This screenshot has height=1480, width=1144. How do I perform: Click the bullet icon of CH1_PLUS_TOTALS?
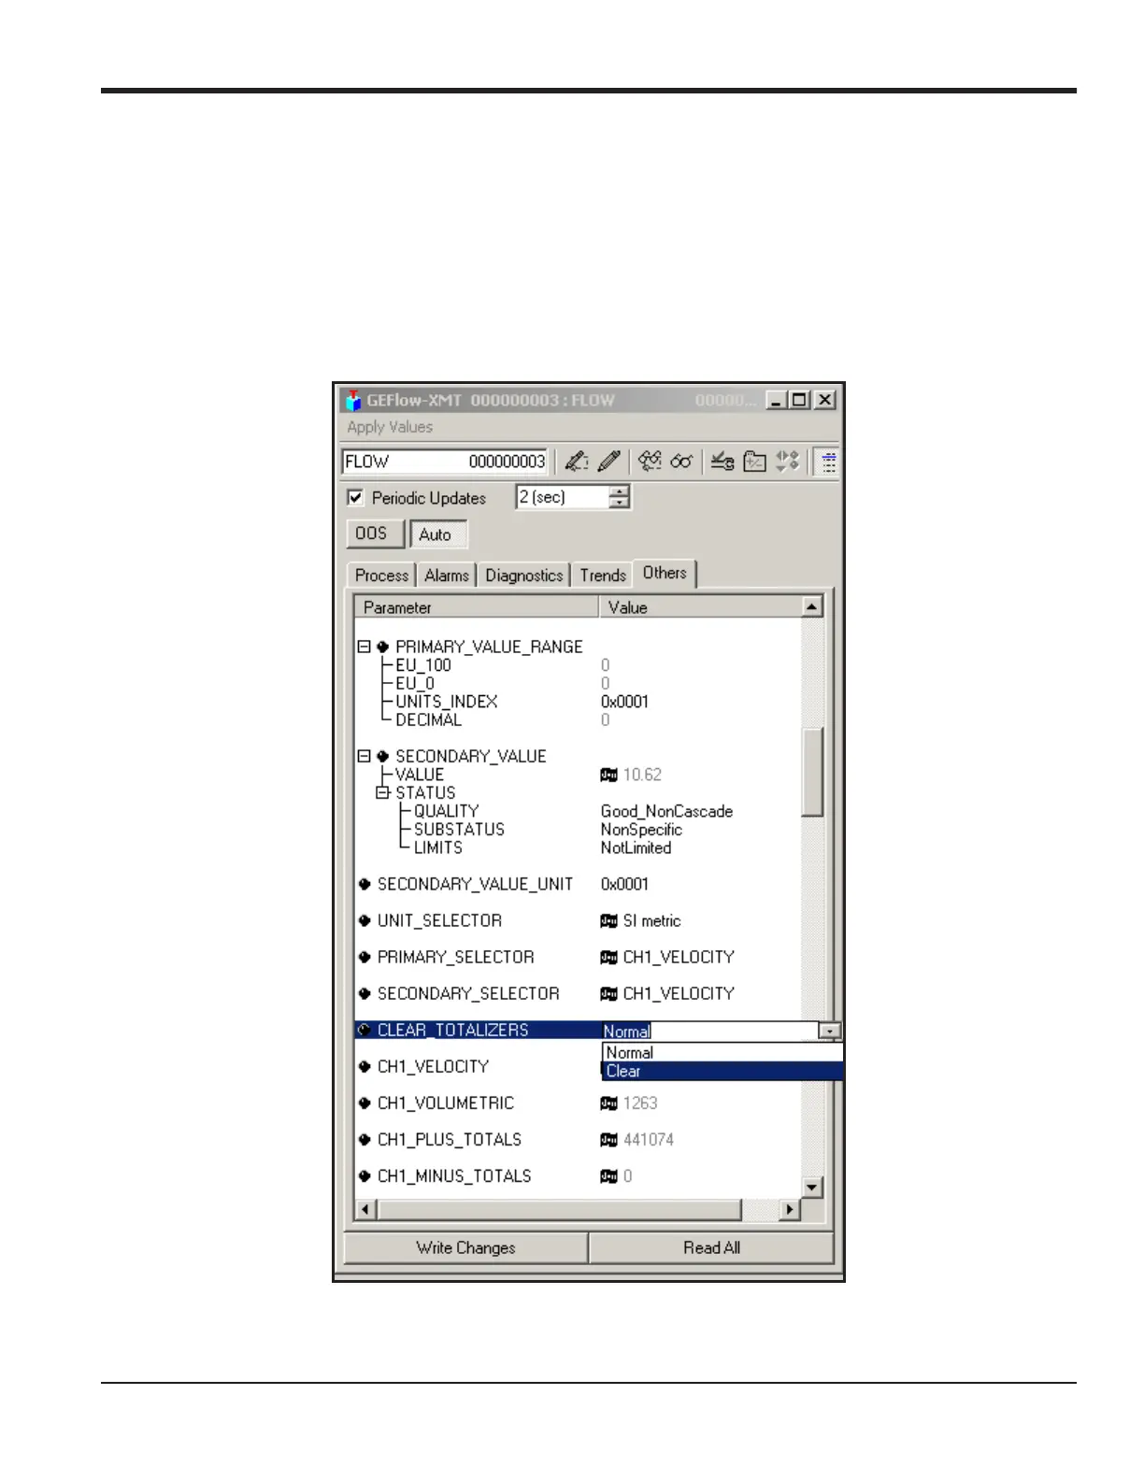[x=365, y=1139]
